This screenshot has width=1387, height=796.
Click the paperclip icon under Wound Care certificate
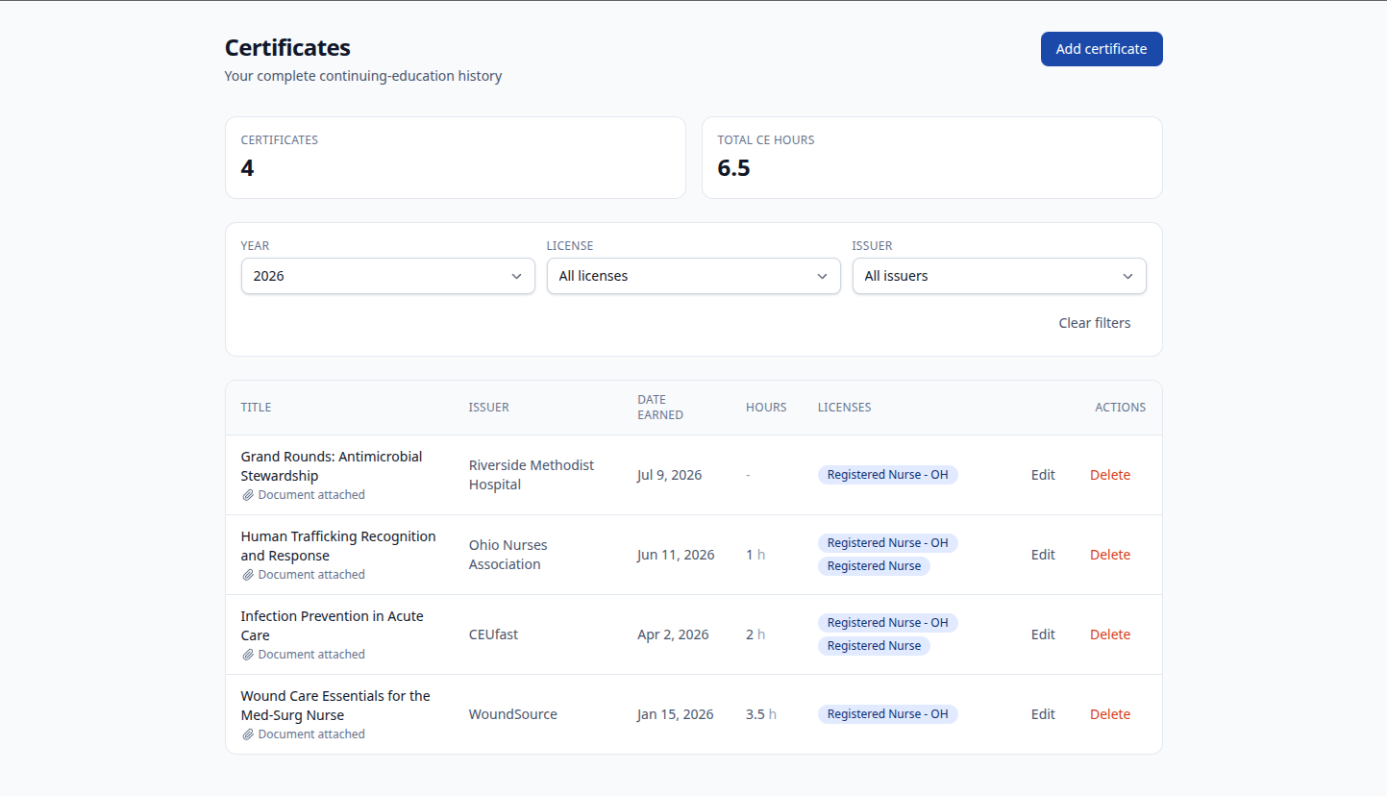[x=247, y=734]
